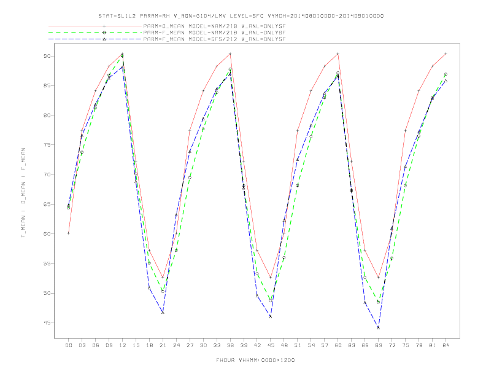The height and width of the screenshot is (376, 486).
Task: Select the blue F_MEAN GFS/212 legend label
Action: (214, 39)
